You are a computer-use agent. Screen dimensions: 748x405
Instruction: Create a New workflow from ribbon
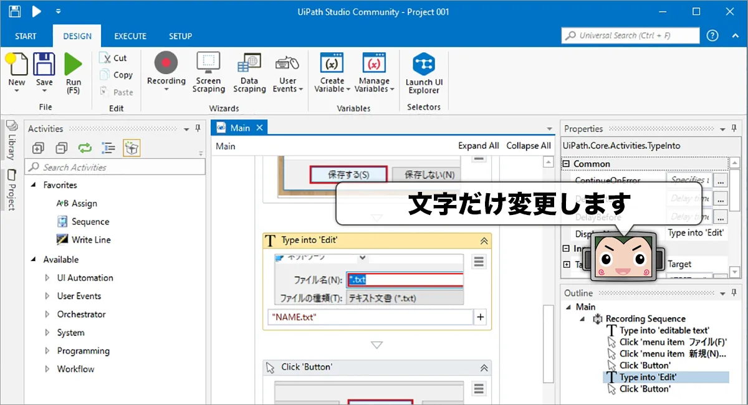coord(17,73)
